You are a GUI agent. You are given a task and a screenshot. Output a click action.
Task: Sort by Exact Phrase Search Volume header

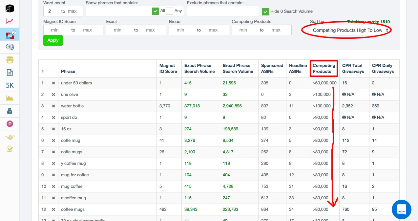click(x=199, y=68)
